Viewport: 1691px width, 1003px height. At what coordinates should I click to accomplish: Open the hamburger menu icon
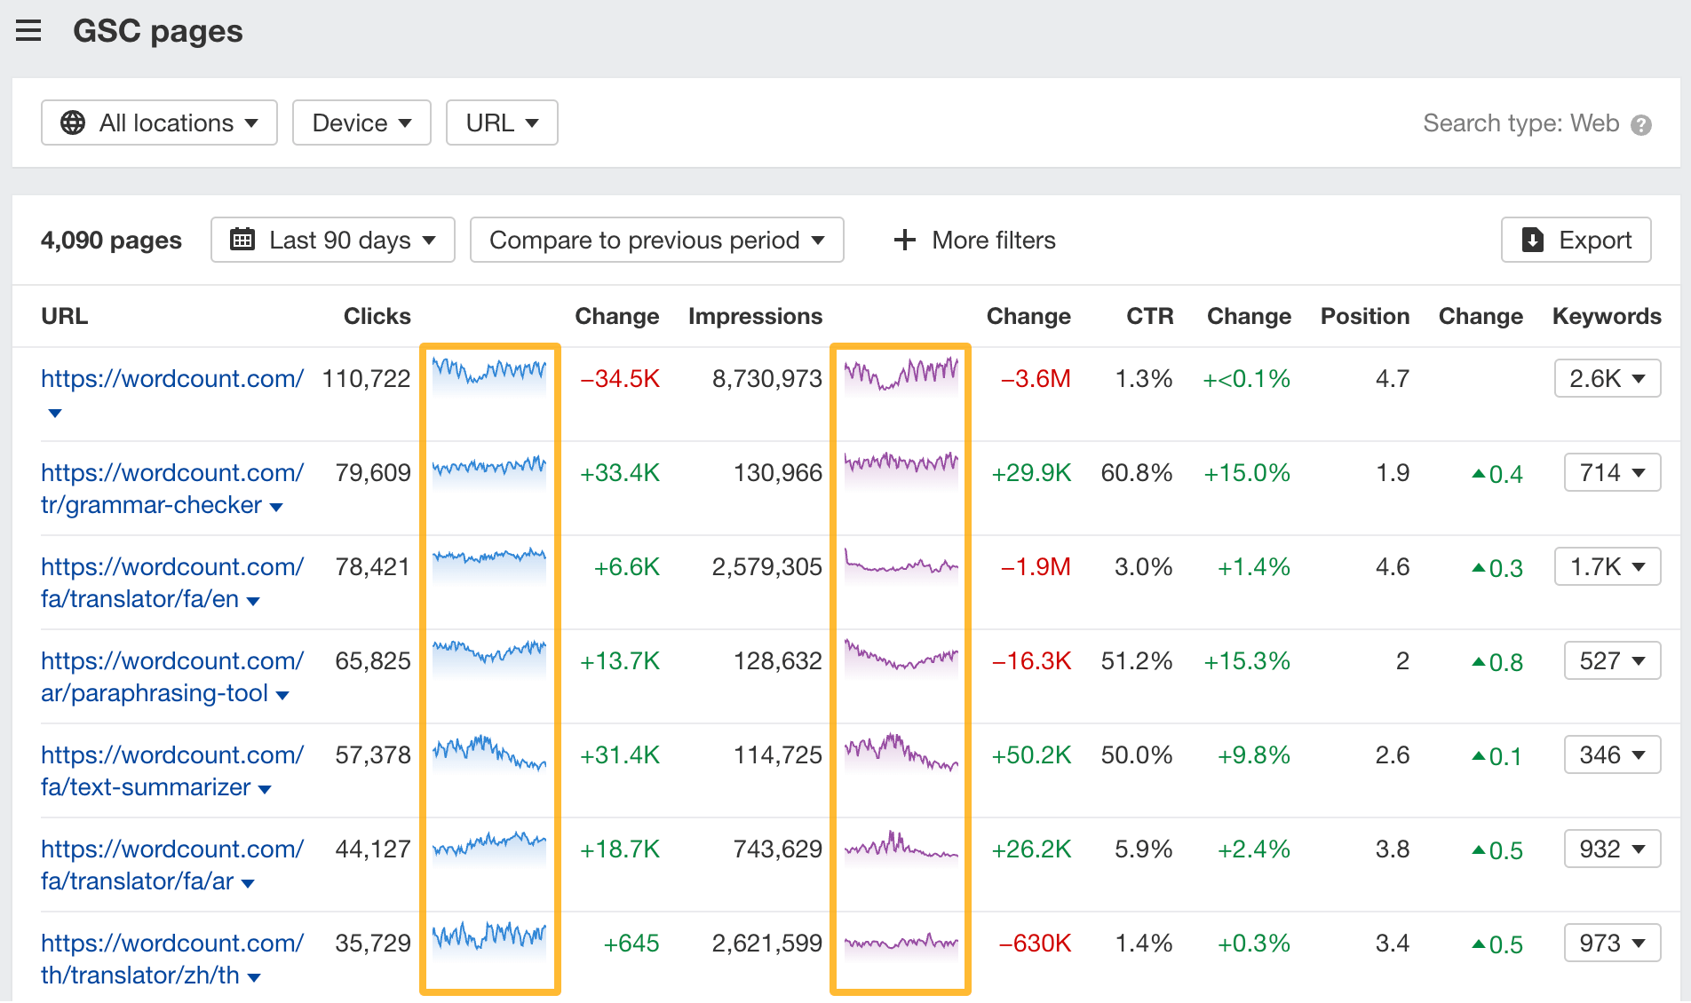tap(28, 31)
